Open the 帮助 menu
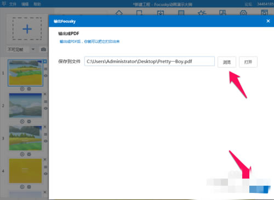 (x=37, y=4)
